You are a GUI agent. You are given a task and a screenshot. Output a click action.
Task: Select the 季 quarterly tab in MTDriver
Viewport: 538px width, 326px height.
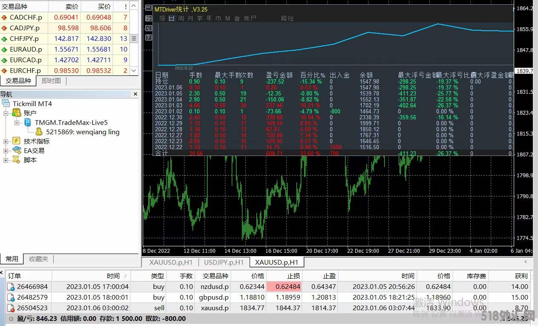pos(200,18)
